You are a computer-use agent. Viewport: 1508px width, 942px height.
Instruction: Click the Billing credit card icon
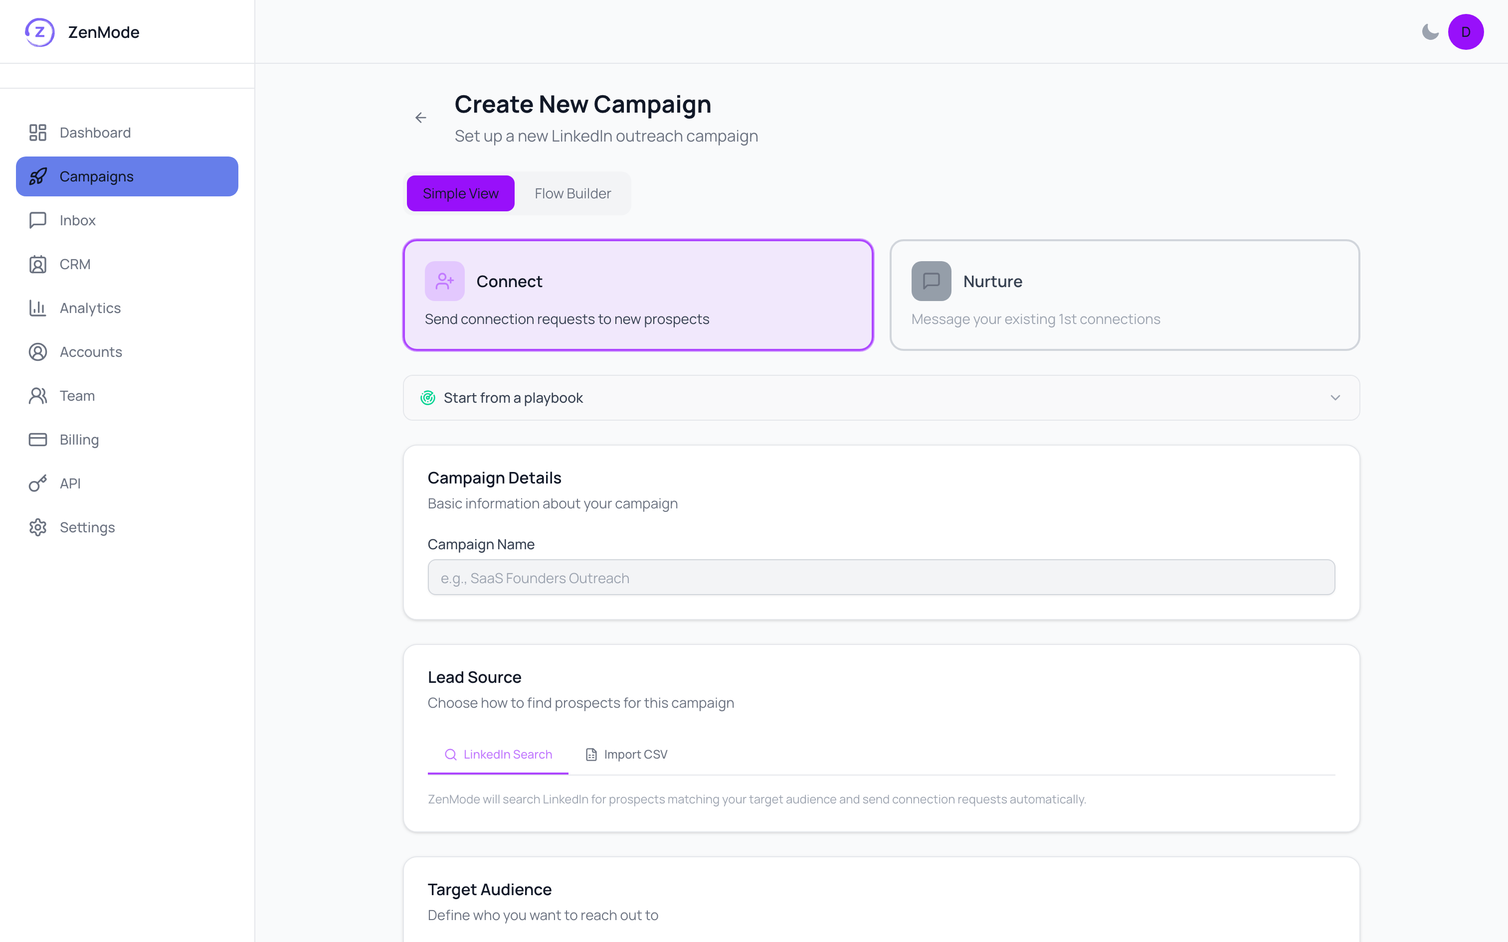coord(38,440)
